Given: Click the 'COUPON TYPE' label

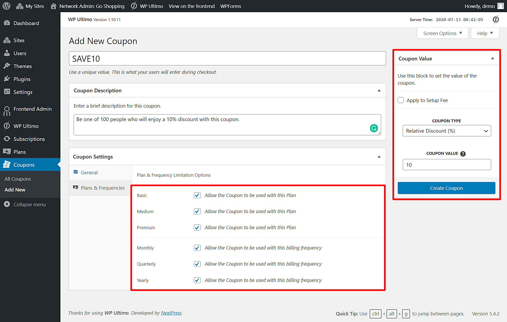Looking at the screenshot, I should [x=446, y=121].
